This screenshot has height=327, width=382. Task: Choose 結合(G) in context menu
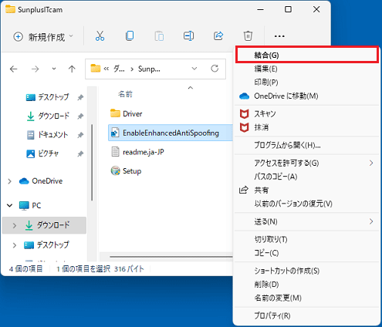307,55
